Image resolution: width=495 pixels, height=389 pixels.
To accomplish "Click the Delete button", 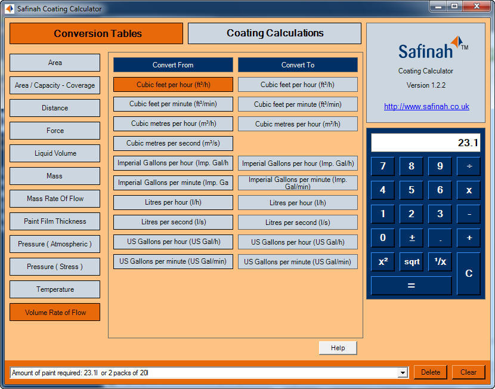I will tap(430, 372).
